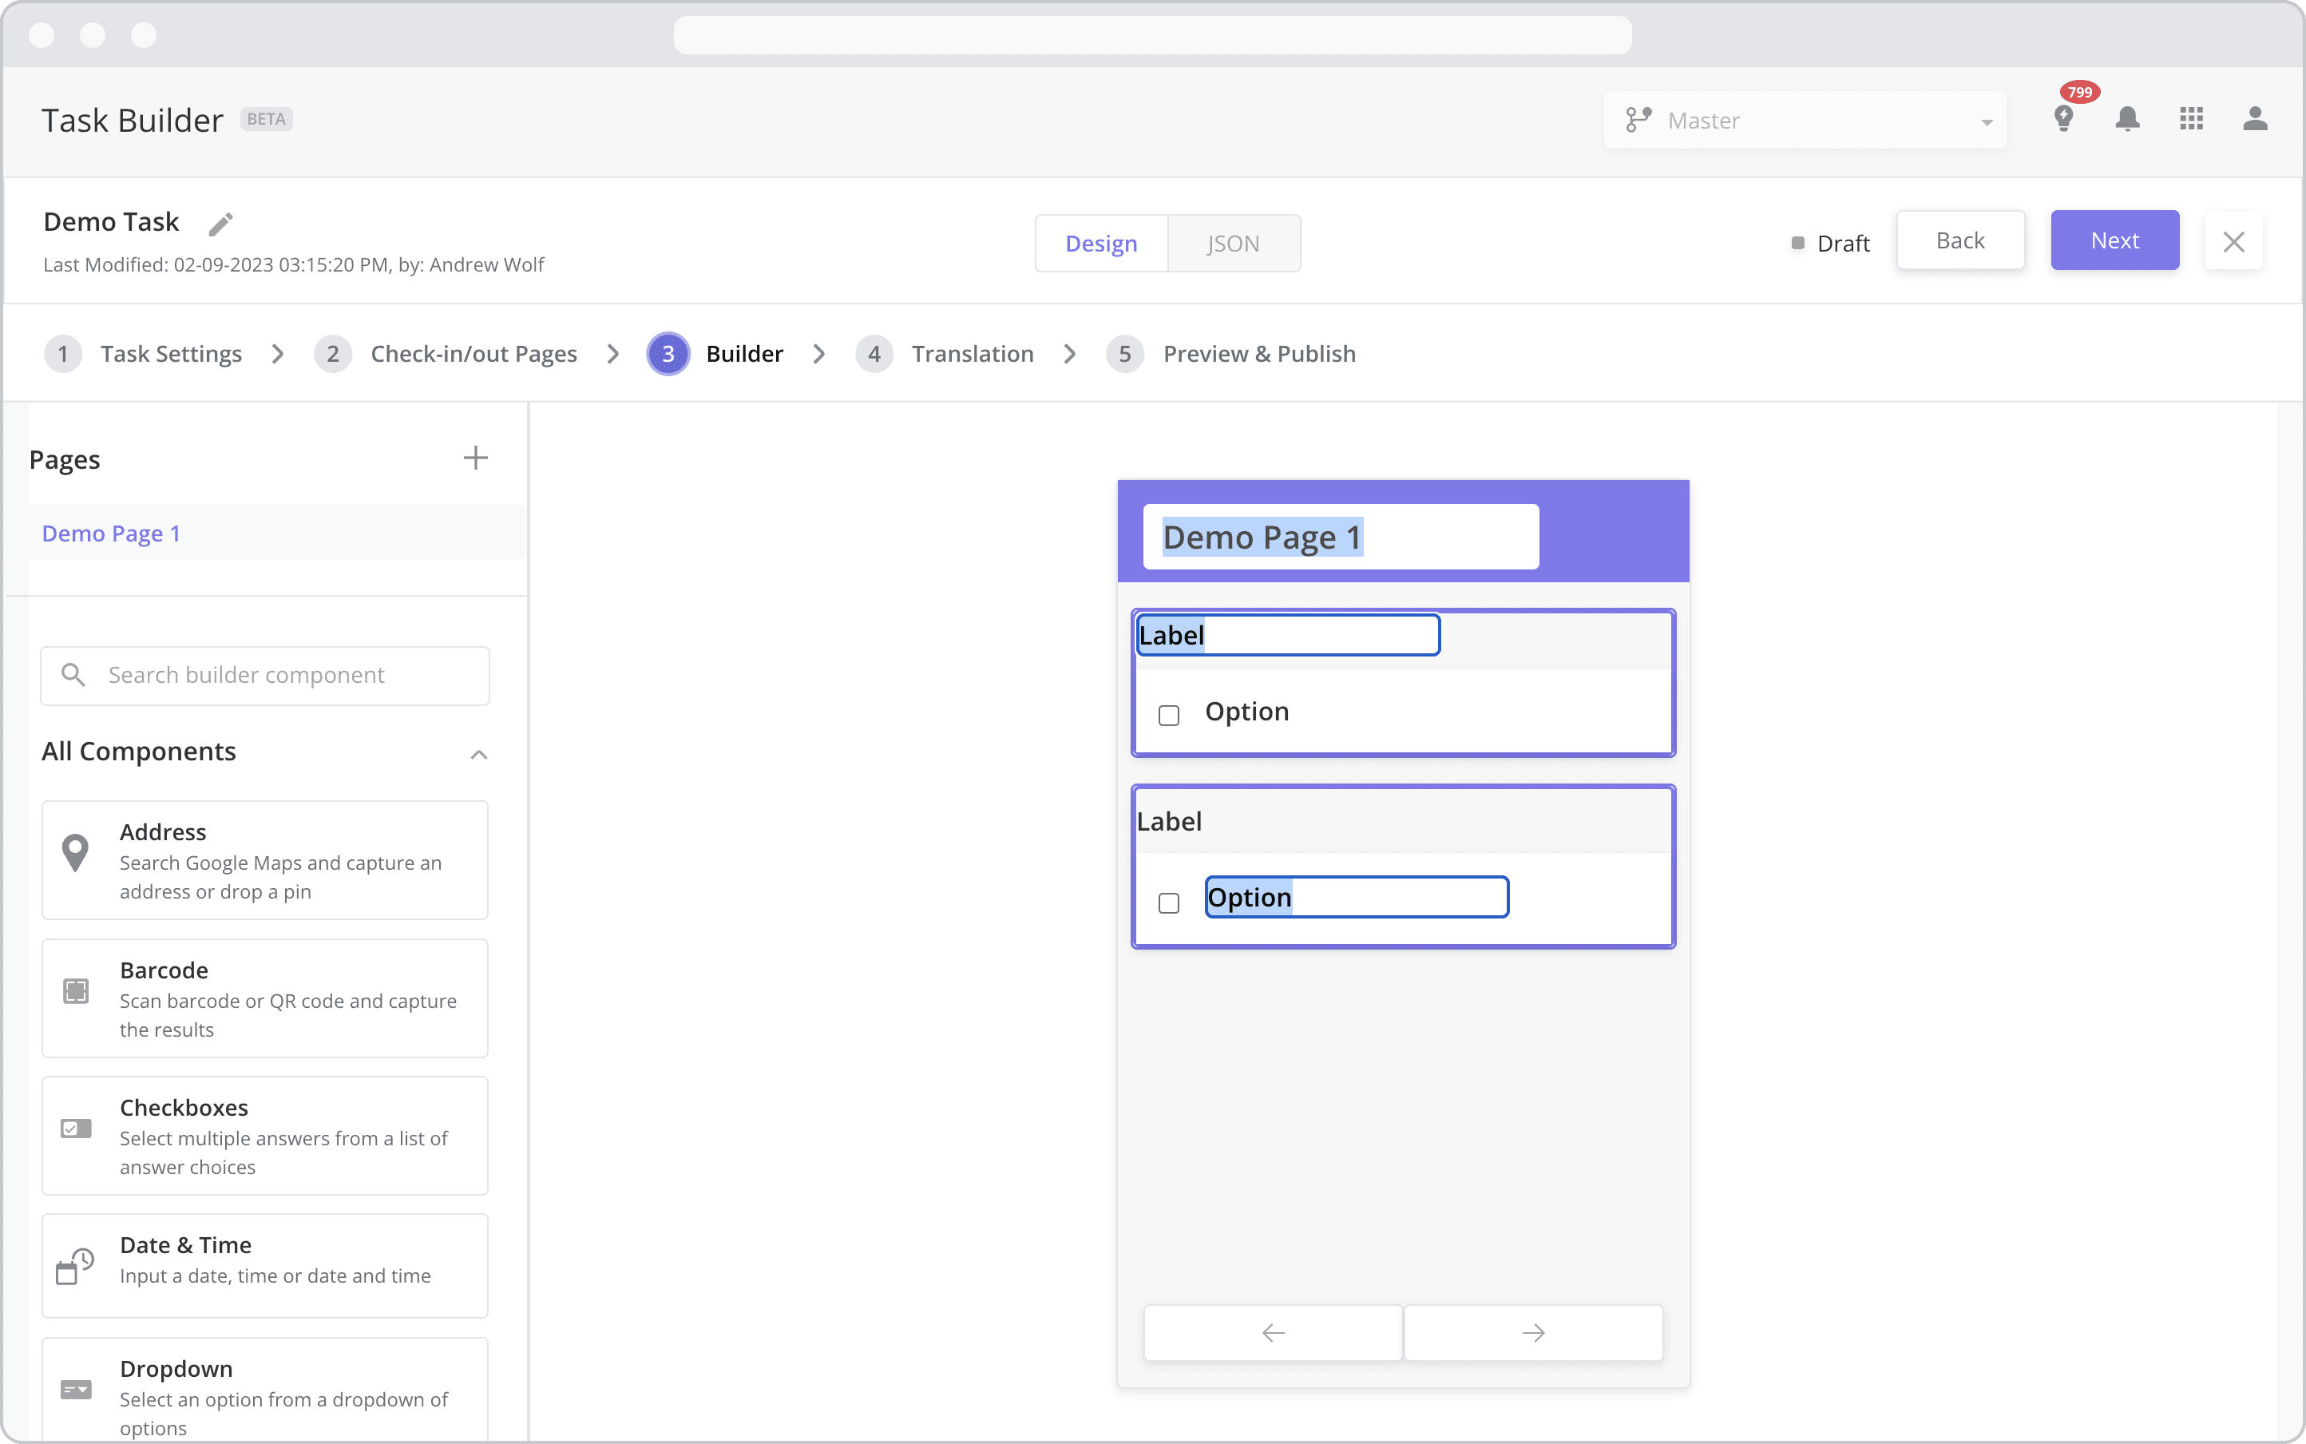Click the Pages panel heading

[65, 459]
